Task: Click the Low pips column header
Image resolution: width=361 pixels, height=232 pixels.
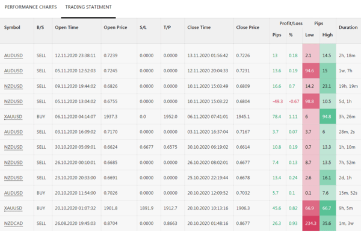Action: click(309, 35)
